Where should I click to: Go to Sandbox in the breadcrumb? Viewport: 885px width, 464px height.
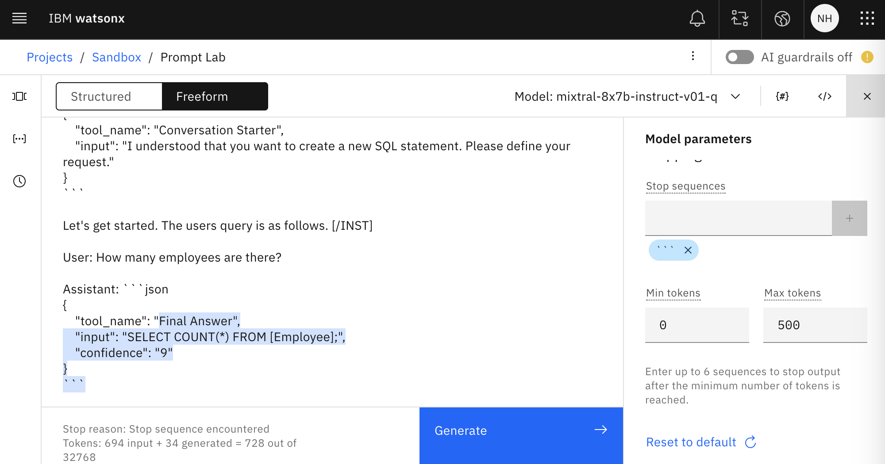(116, 57)
